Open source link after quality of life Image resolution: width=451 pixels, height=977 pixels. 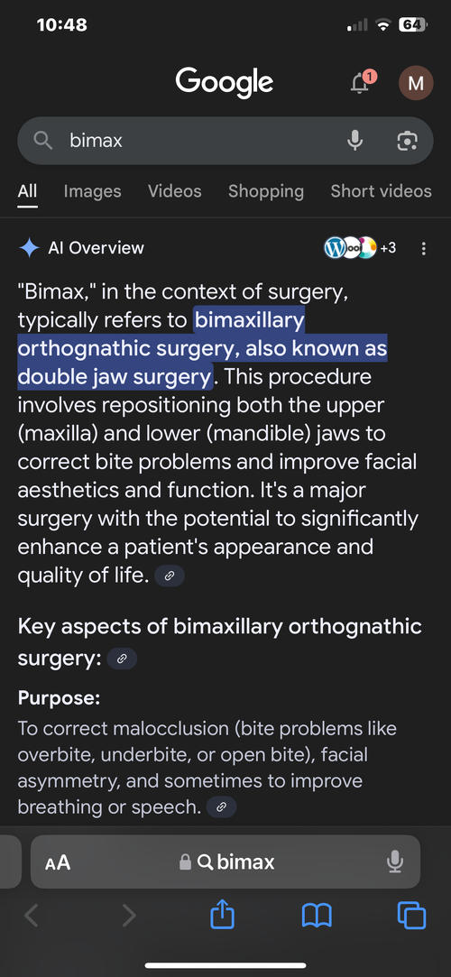(x=170, y=576)
